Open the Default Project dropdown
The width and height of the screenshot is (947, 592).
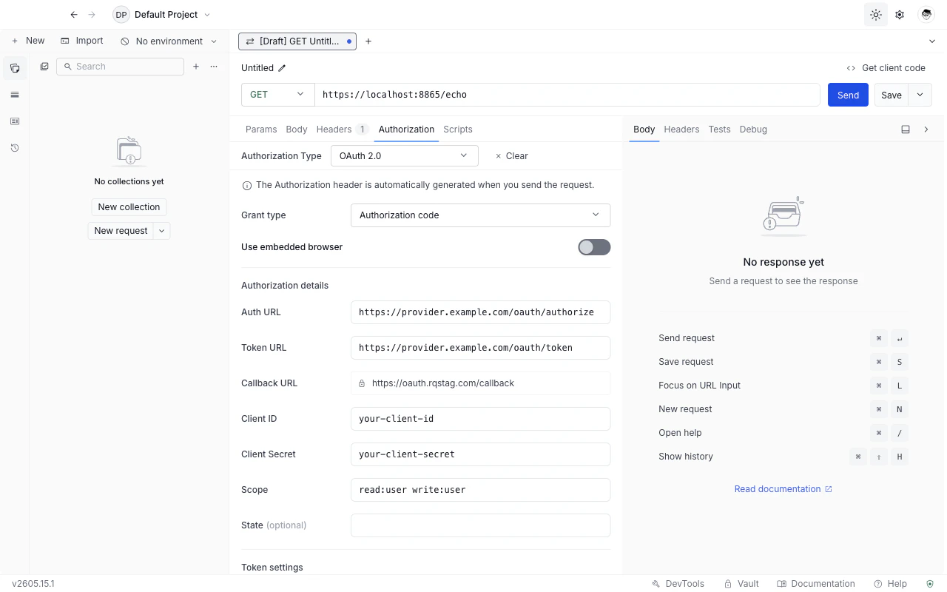coord(162,15)
